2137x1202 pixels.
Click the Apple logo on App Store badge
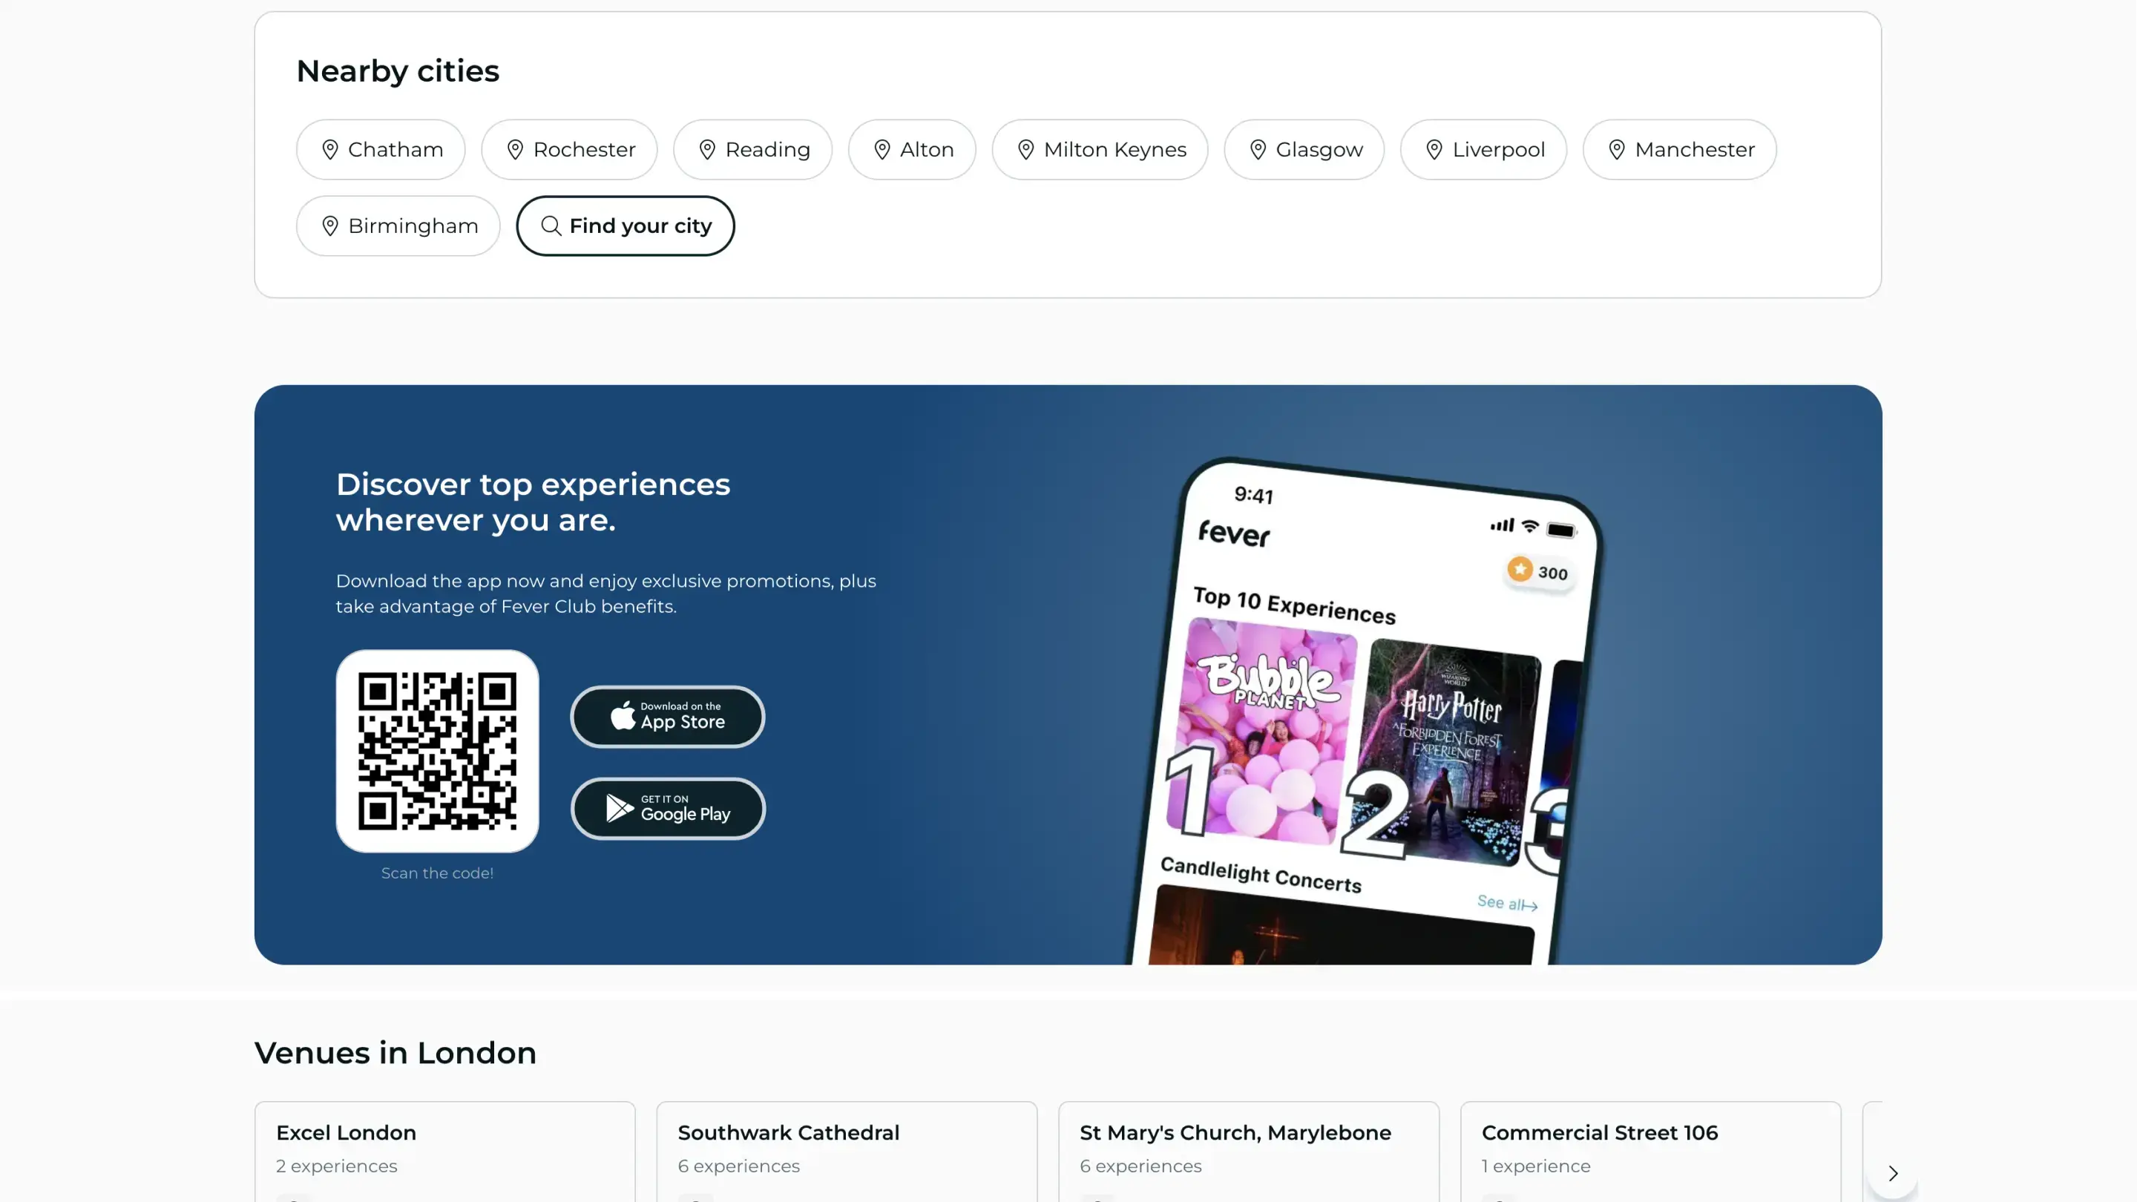(623, 716)
